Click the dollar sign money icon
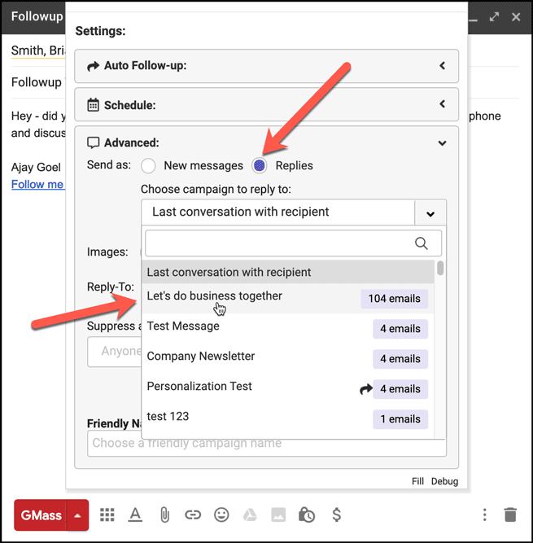Image resolution: width=533 pixels, height=543 pixels. tap(337, 515)
